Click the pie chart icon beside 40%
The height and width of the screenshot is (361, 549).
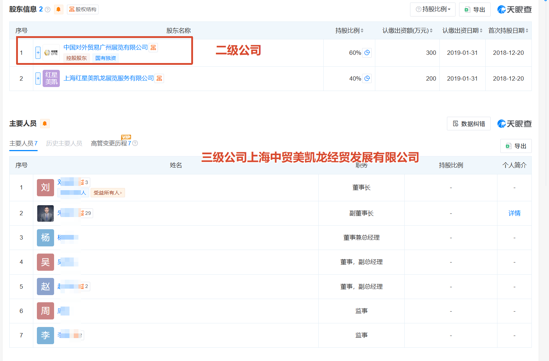[x=367, y=78]
